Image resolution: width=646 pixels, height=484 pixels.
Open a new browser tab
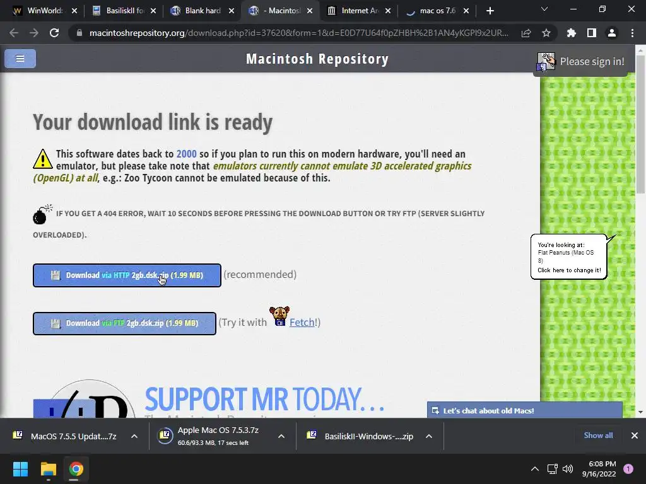pyautogui.click(x=490, y=11)
